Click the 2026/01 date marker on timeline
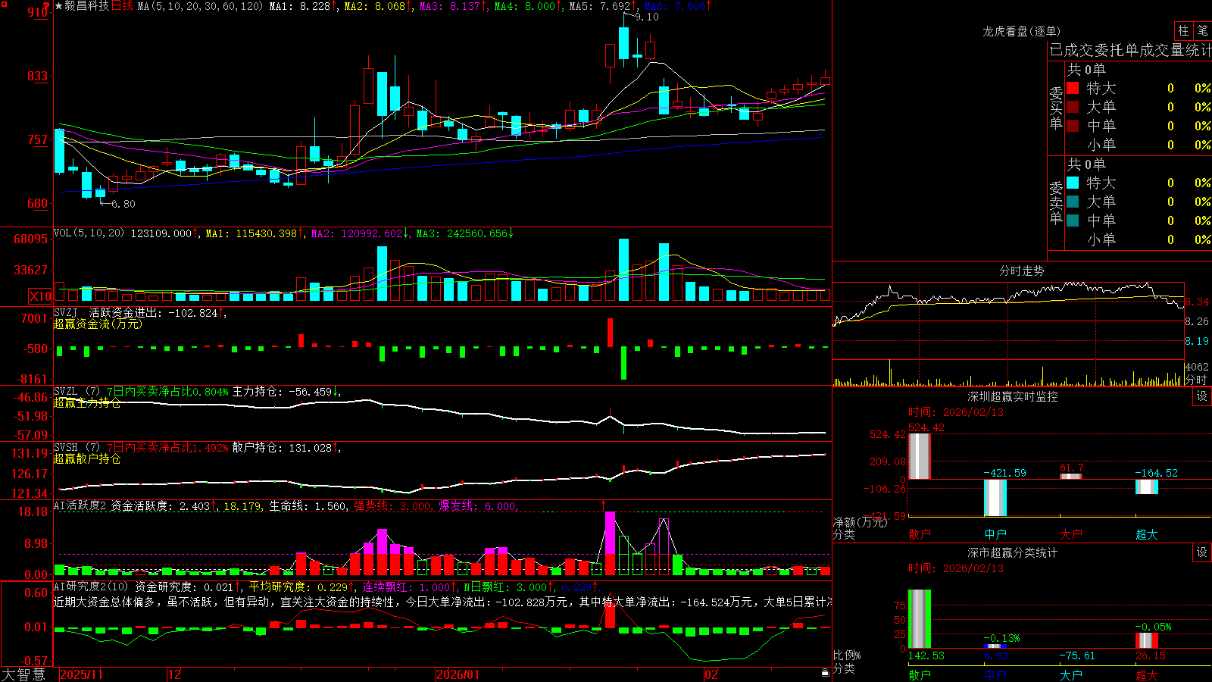This screenshot has width=1212, height=682. tap(458, 674)
